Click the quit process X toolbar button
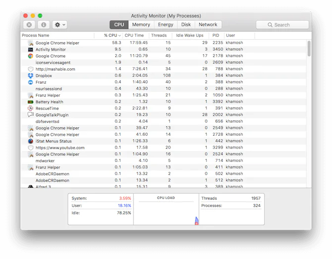 pyautogui.click(x=29, y=25)
